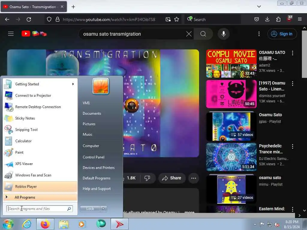Launch Roblox Player
This screenshot has width=307, height=230.
[x=40, y=186]
